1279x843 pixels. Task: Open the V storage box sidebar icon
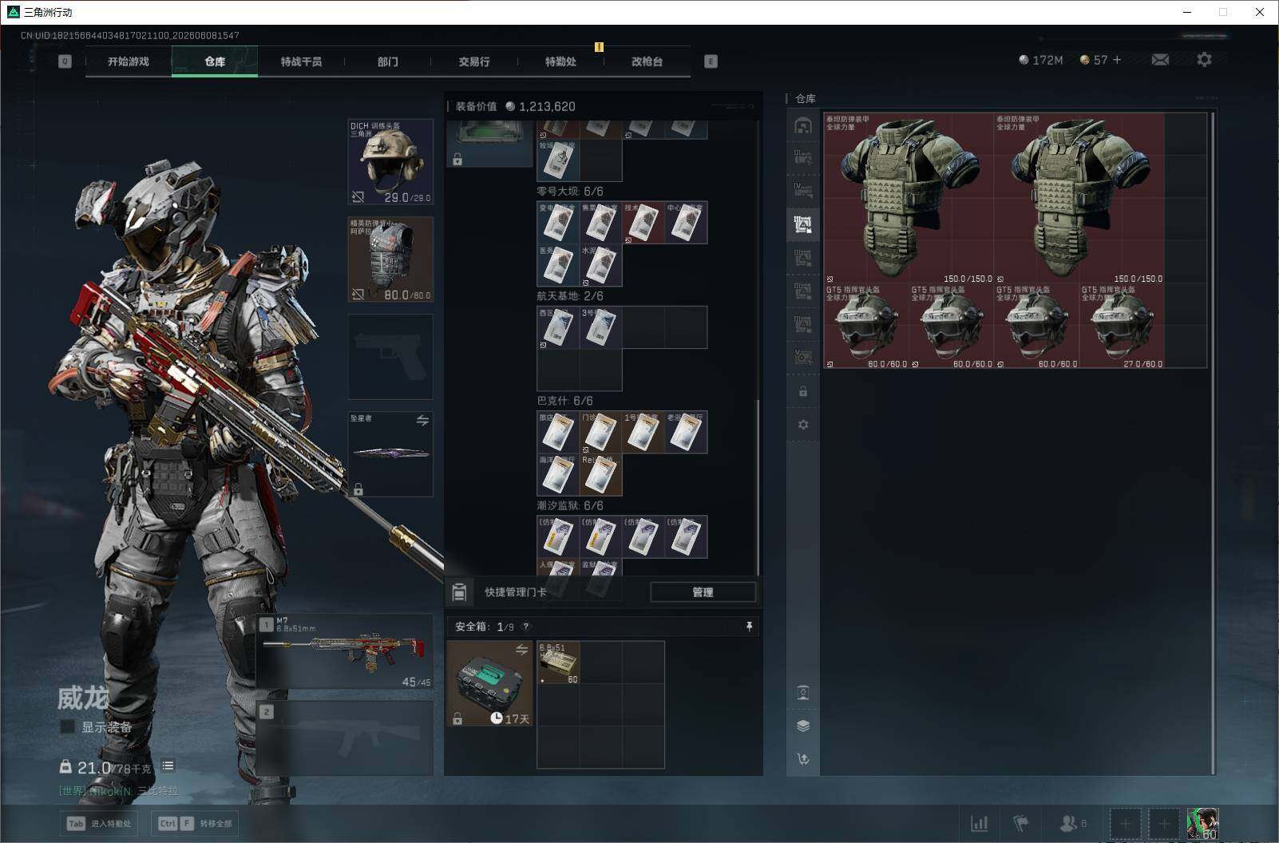click(803, 357)
